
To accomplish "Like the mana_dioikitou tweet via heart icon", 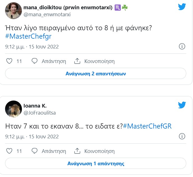I will 9,61.
